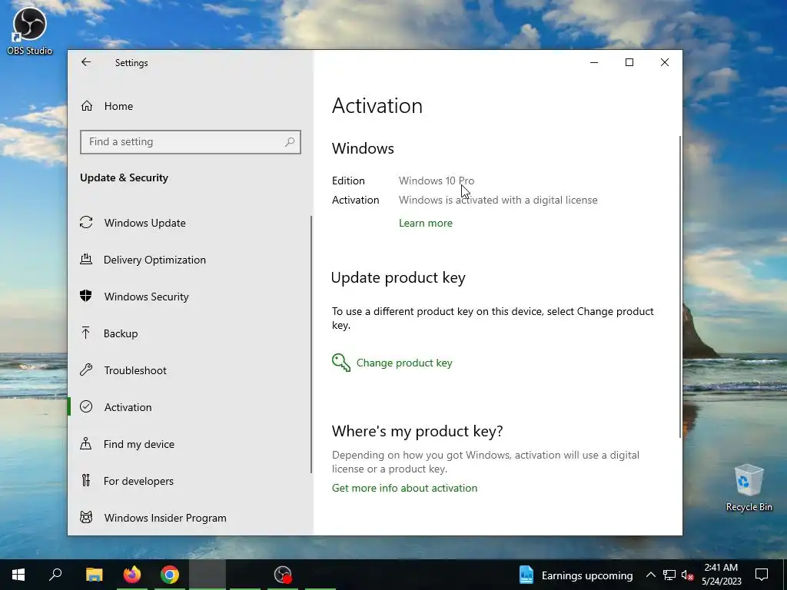The image size is (787, 590).
Task: Click the 'Where's my product key?' heading
Action: (417, 431)
